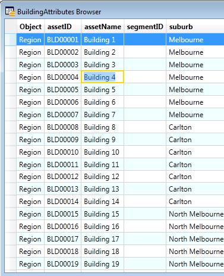
Task: Select the Carlton suburb cell for Building 8
Action: tap(195, 127)
